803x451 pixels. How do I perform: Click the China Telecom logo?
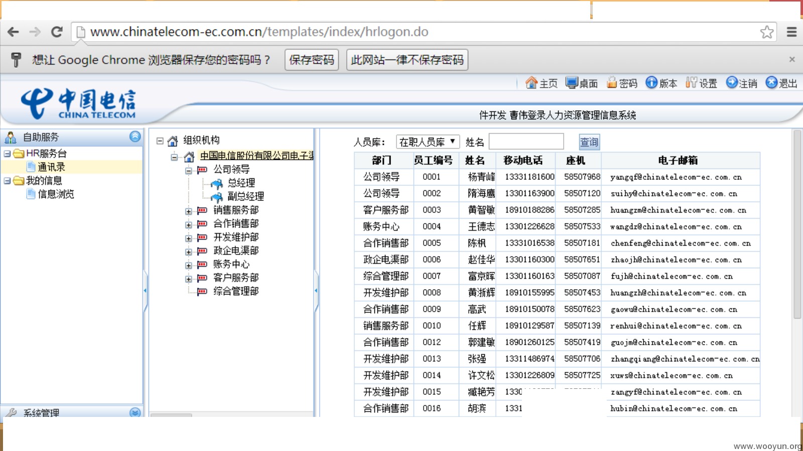click(78, 104)
